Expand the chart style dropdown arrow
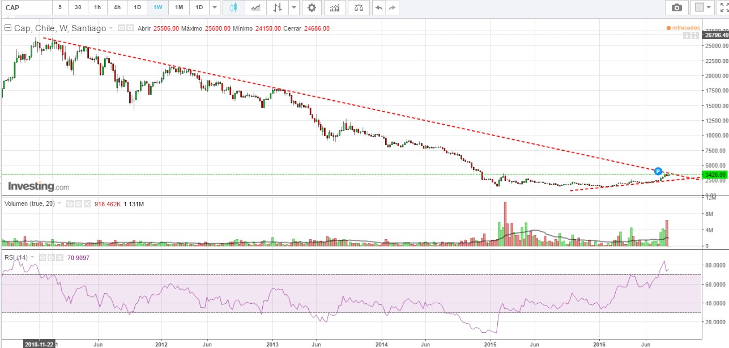The width and height of the screenshot is (729, 348). tap(293, 7)
